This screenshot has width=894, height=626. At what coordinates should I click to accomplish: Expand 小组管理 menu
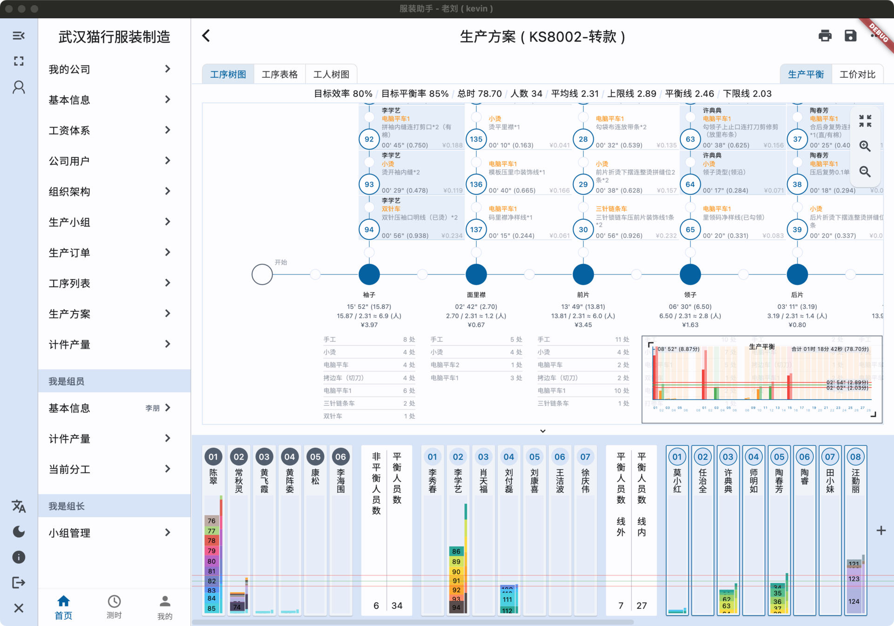click(x=114, y=532)
